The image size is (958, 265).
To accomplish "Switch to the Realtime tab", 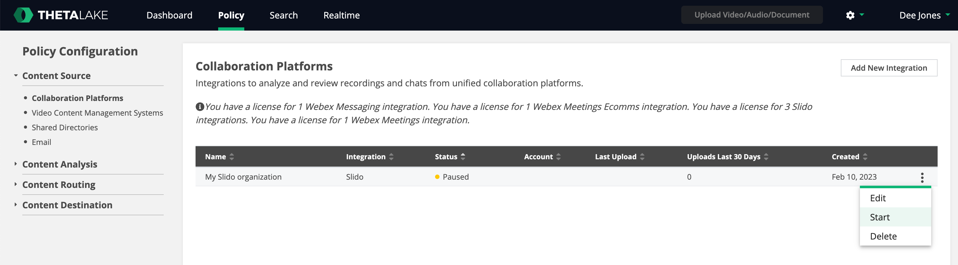I will point(341,15).
